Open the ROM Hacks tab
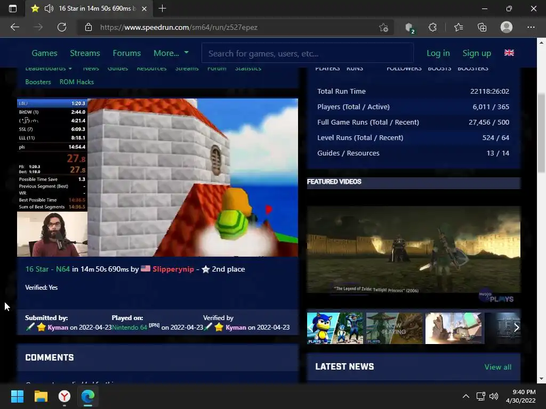546x409 pixels. tap(77, 81)
